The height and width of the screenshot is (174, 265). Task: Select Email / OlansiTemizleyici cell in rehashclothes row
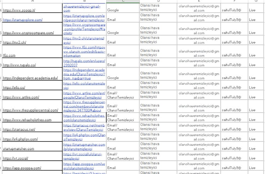123,118
